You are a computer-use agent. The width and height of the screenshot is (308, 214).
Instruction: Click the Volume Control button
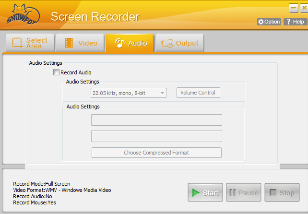pos(198,93)
